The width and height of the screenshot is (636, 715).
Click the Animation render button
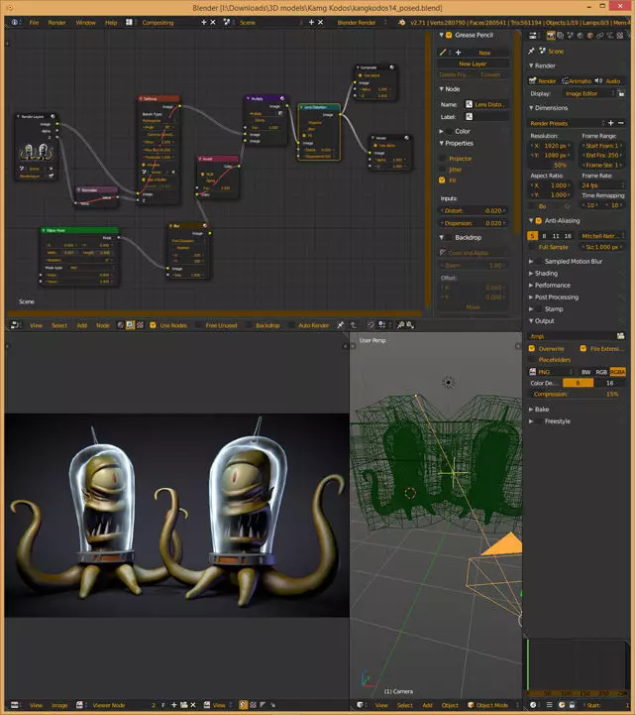(576, 80)
